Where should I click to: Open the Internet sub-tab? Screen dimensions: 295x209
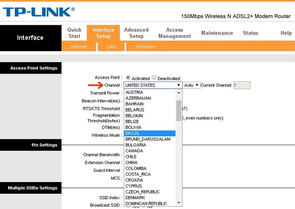click(79, 47)
